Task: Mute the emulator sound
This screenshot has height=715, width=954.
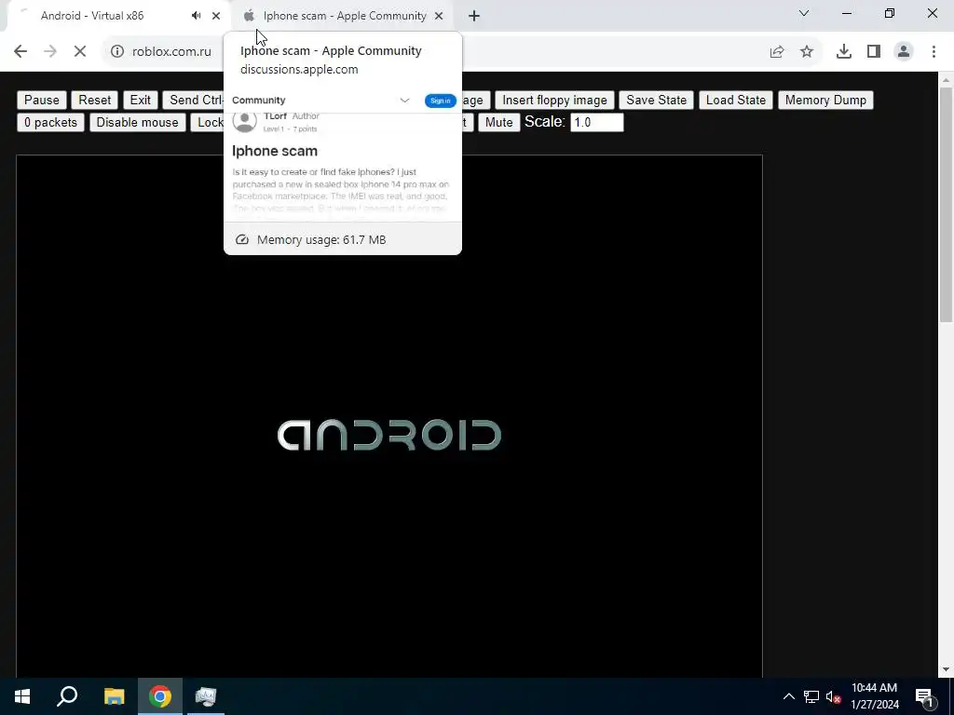Action: coord(499,122)
